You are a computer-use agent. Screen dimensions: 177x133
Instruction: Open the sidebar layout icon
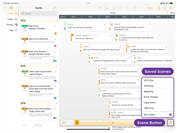11,8
